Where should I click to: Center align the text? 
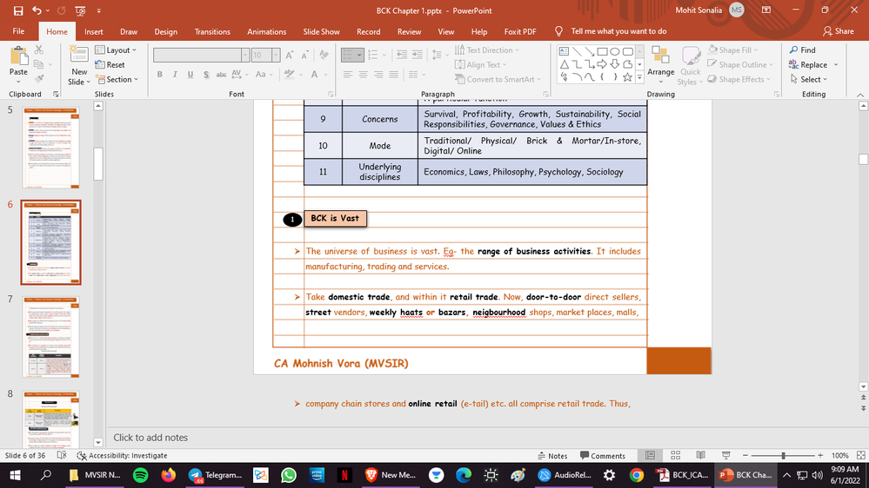363,75
